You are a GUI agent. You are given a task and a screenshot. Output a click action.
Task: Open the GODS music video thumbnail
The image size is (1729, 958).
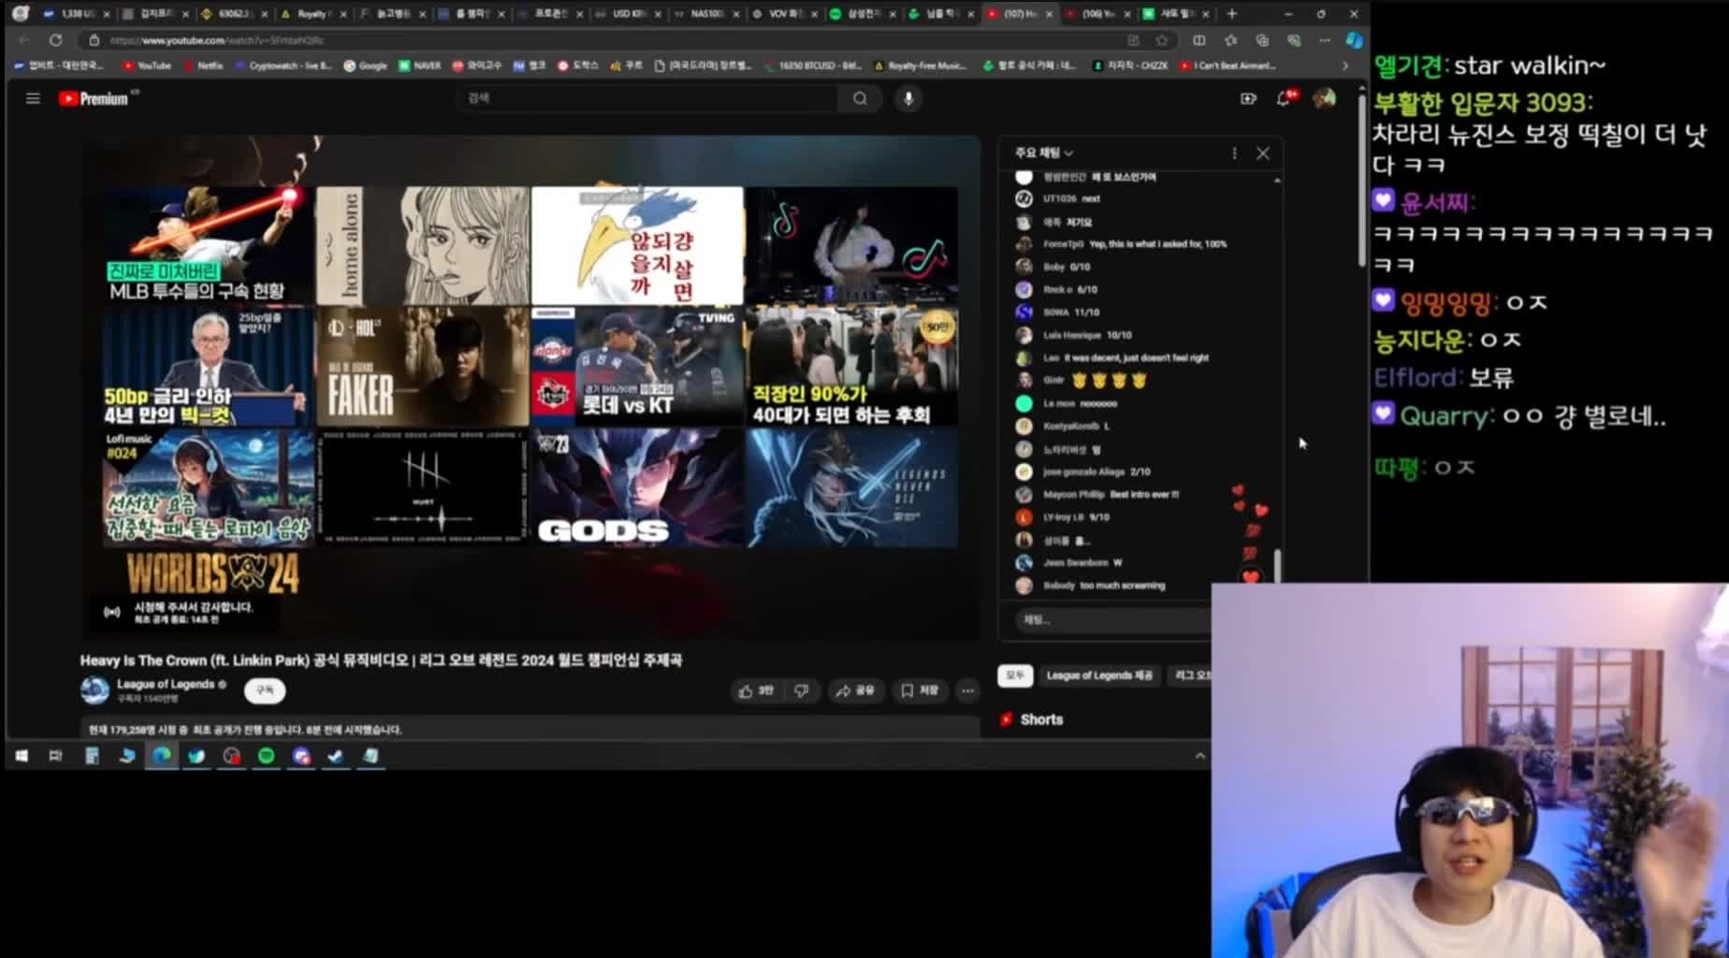point(637,487)
